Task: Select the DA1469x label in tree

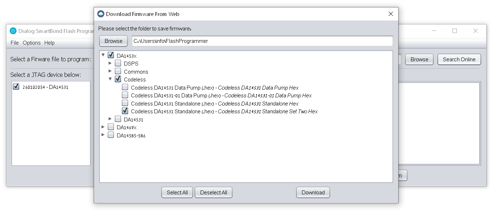Action: (126, 127)
